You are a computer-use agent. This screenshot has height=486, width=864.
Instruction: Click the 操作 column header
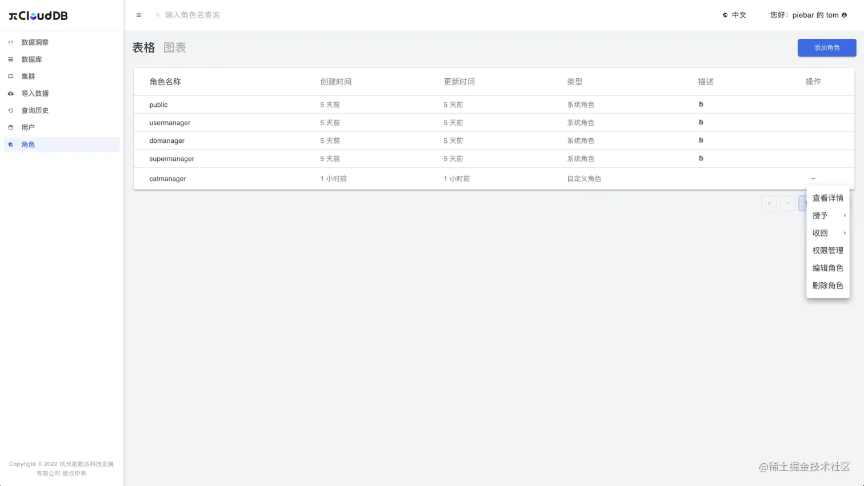coord(813,82)
